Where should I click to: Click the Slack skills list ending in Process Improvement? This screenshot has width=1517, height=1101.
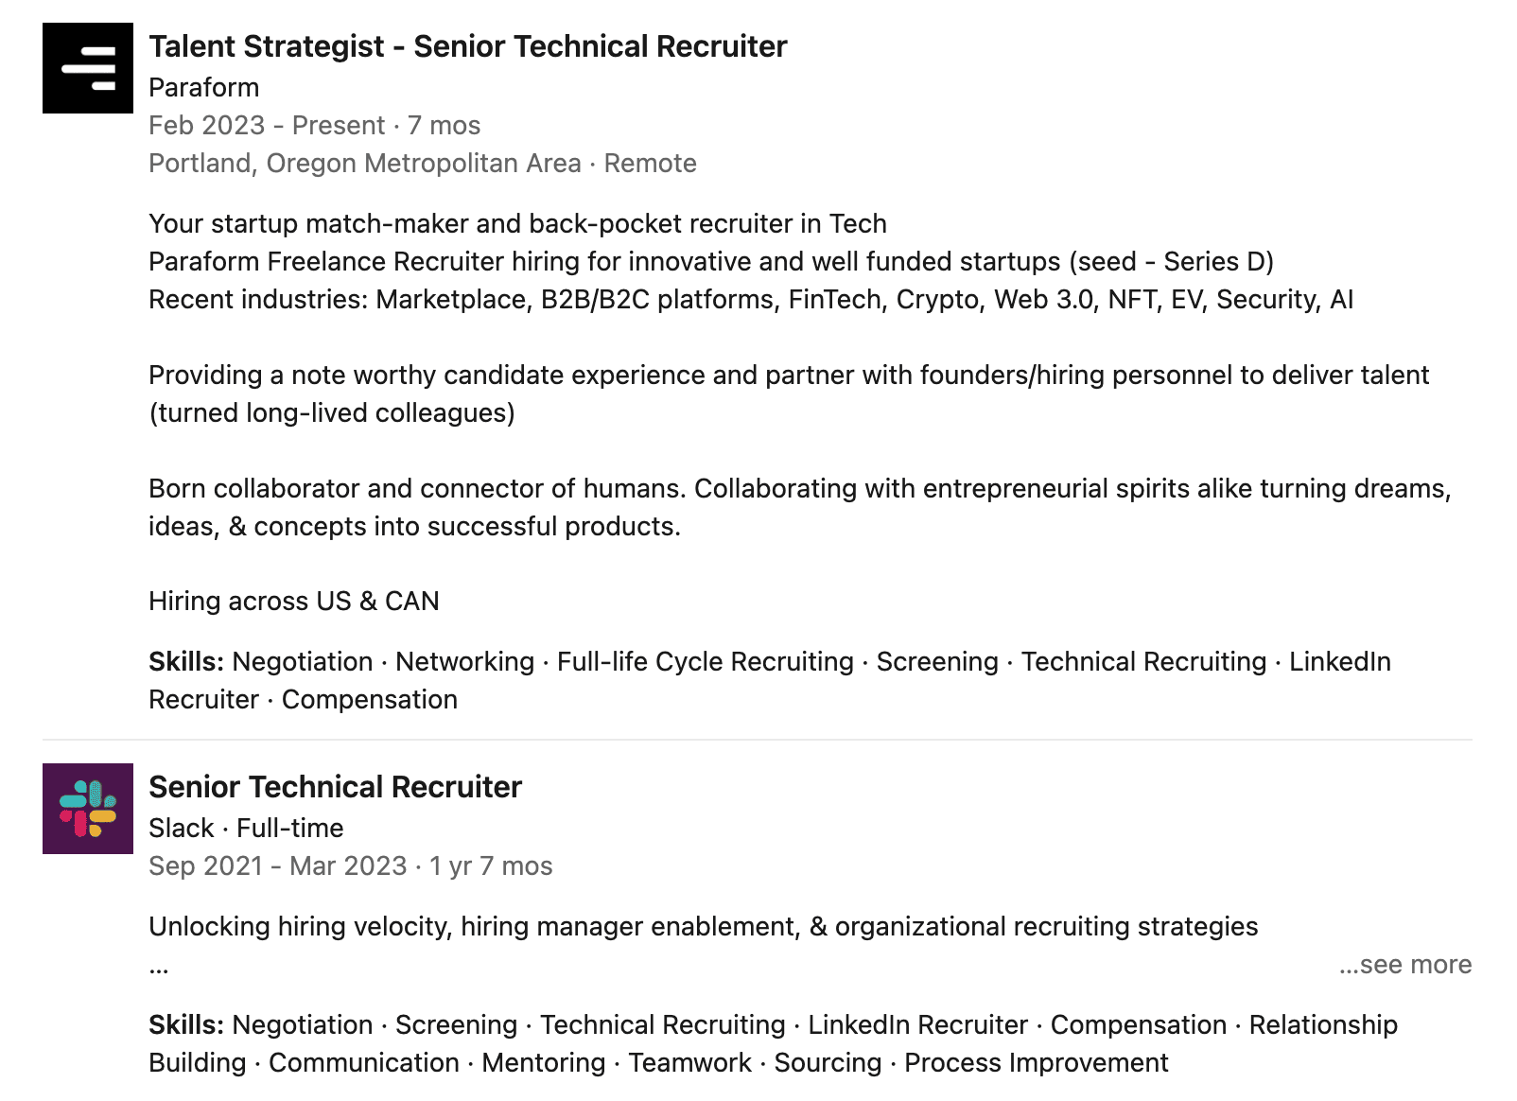(773, 1043)
